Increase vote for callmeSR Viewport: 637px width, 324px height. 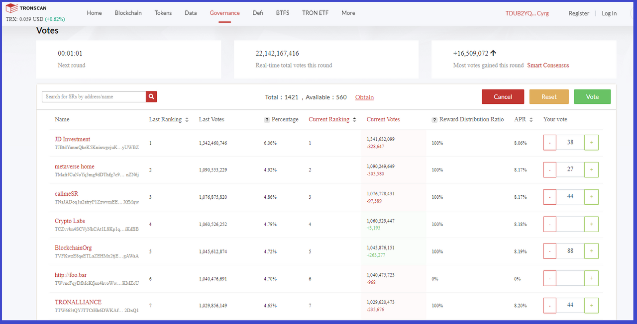coord(591,197)
